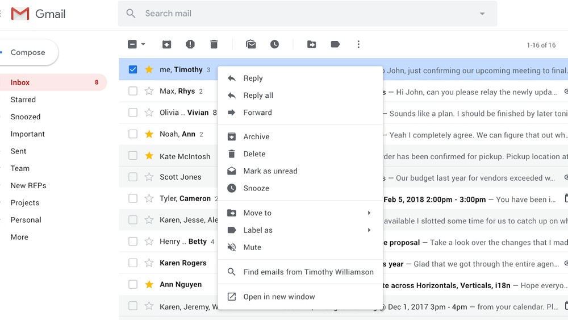Show search options dropdown in search bar
Viewport: 568px width, 320px height.
[482, 14]
